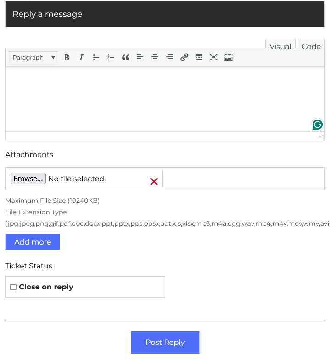Align text right
This screenshot has height=359, width=330.
tap(169, 58)
